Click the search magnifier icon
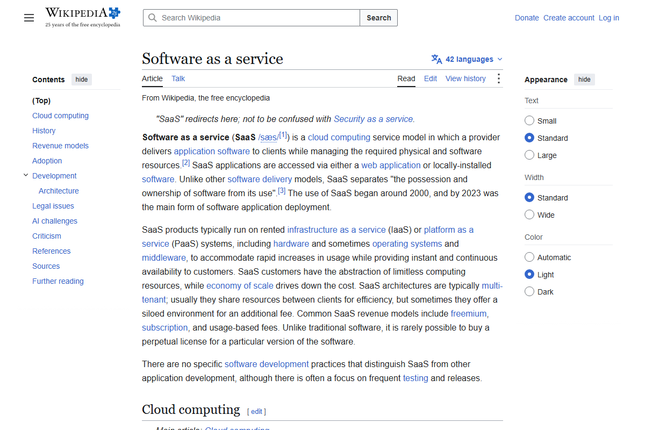The image size is (645, 430). tap(153, 18)
